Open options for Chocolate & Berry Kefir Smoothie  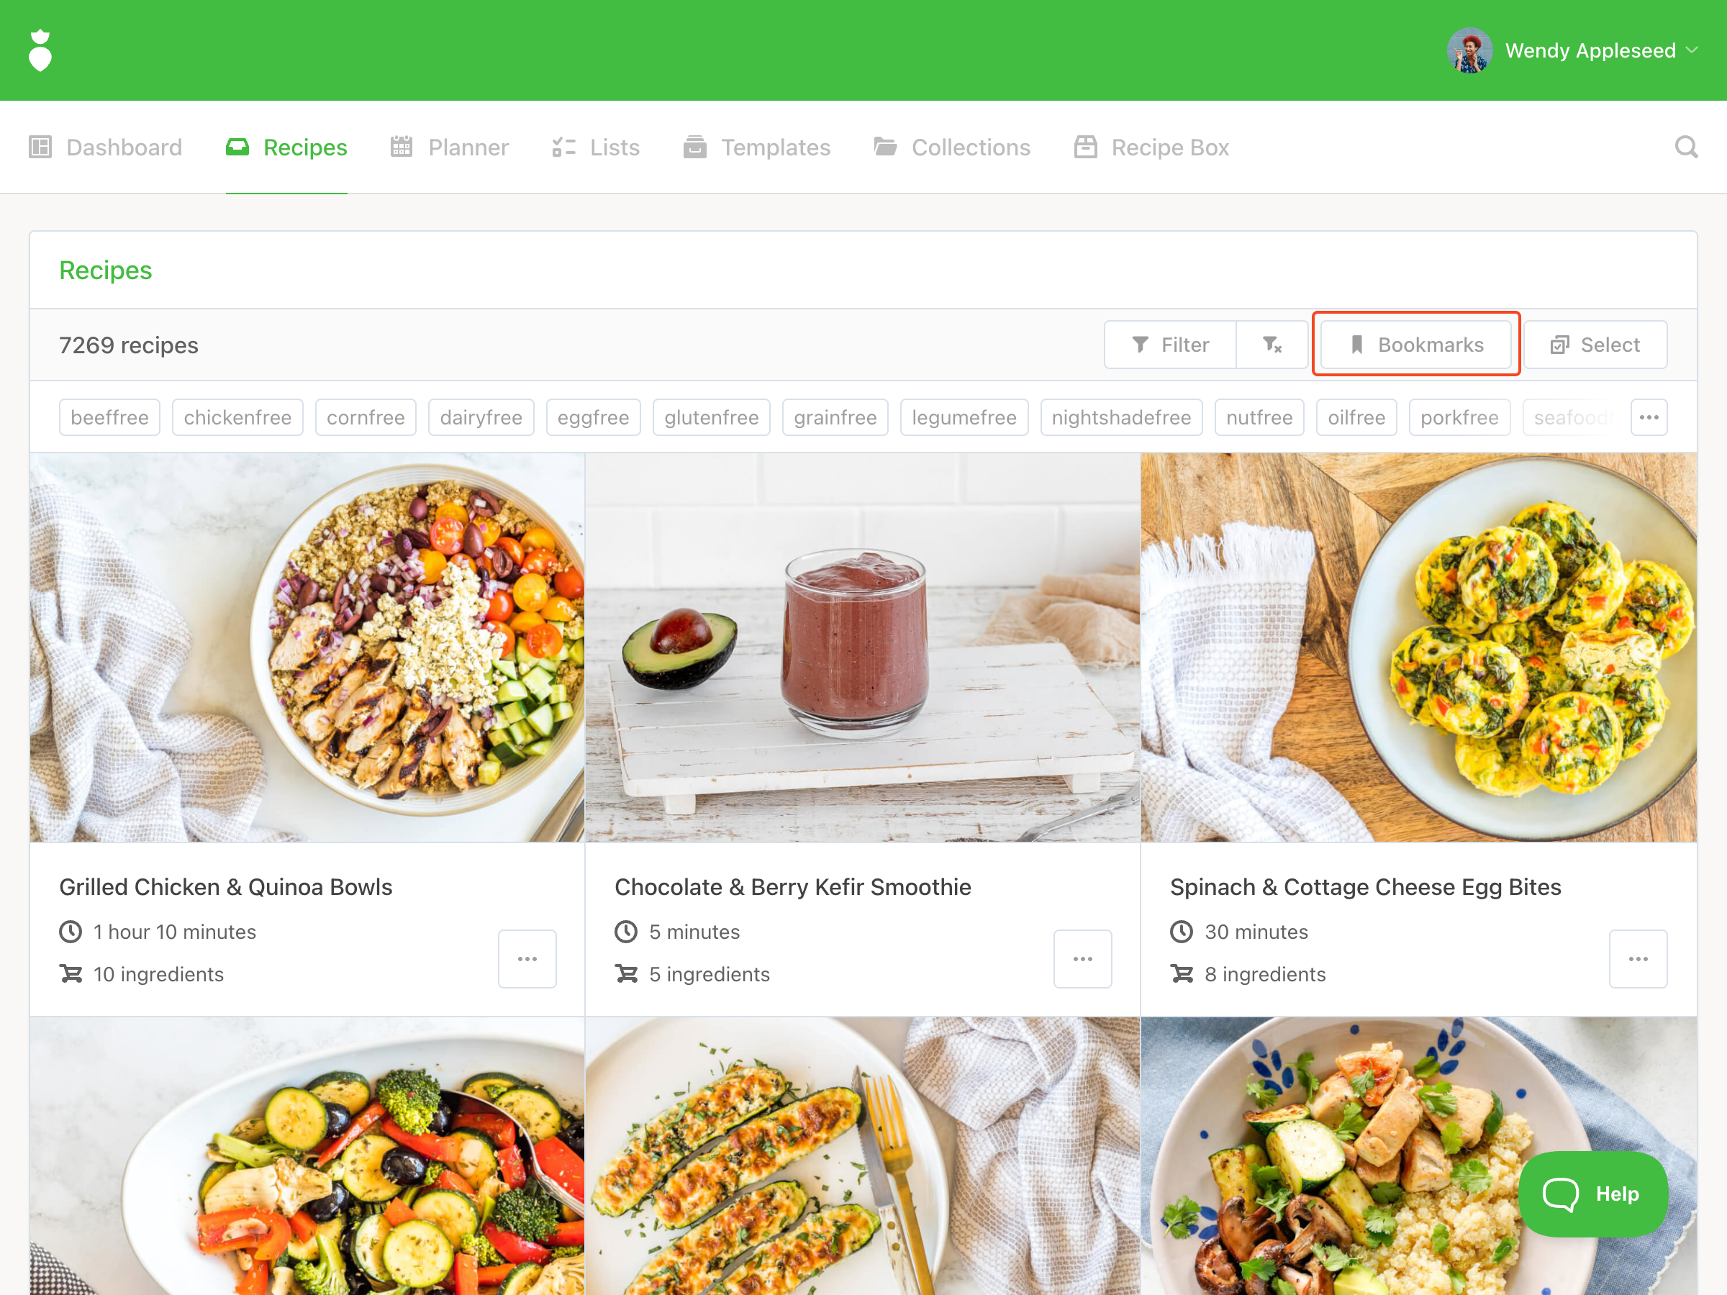click(1082, 958)
